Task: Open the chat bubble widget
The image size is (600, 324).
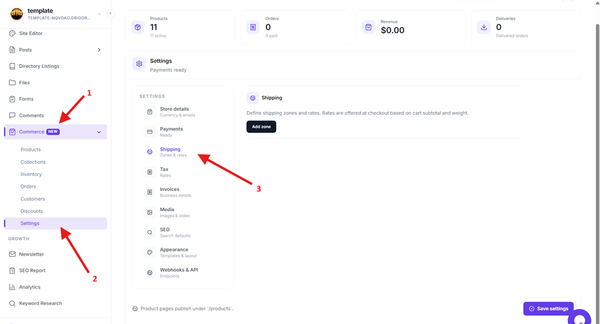Action: point(580,318)
